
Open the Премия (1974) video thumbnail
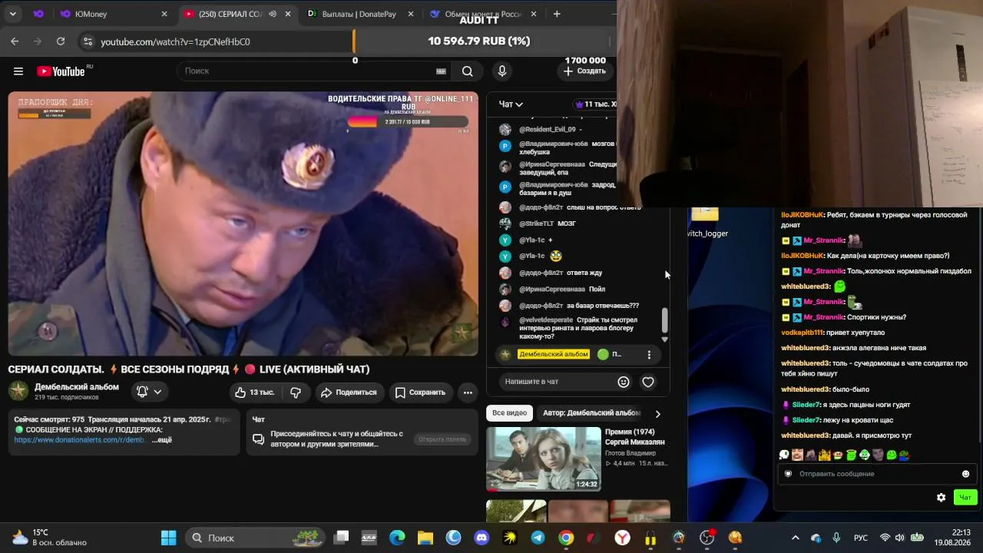click(x=543, y=459)
